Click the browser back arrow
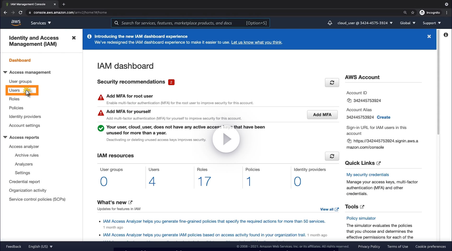Screen dimensions: 452x251 click(5, 12)
